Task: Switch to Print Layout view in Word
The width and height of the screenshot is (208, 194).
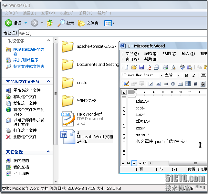Action: (134, 163)
